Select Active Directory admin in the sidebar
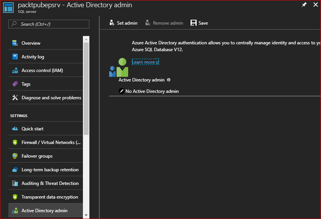 coord(46,211)
